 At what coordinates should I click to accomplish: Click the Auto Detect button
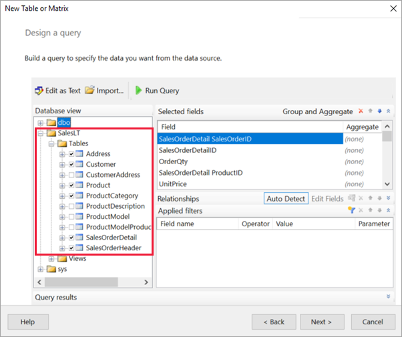click(x=286, y=199)
